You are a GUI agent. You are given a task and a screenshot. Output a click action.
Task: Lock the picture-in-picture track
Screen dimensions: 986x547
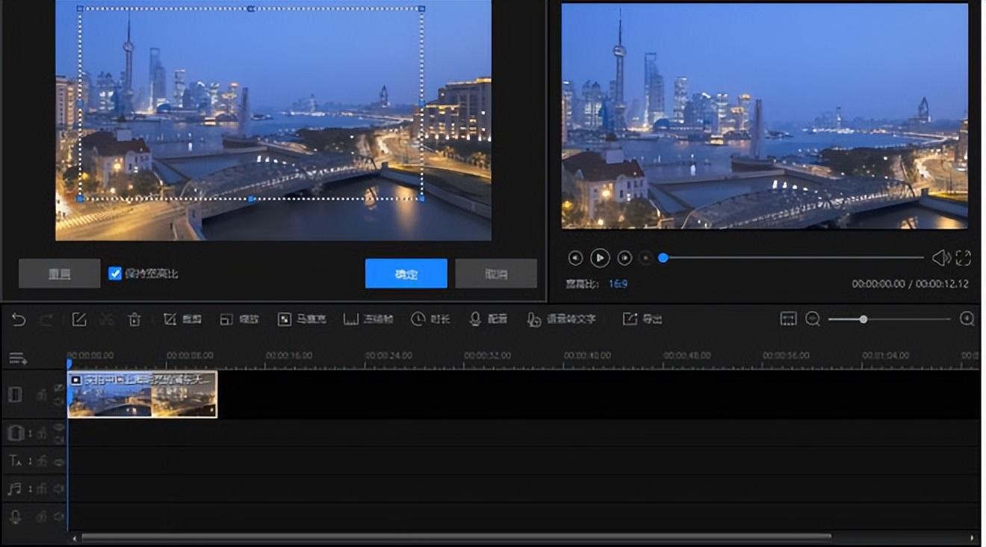(x=42, y=433)
